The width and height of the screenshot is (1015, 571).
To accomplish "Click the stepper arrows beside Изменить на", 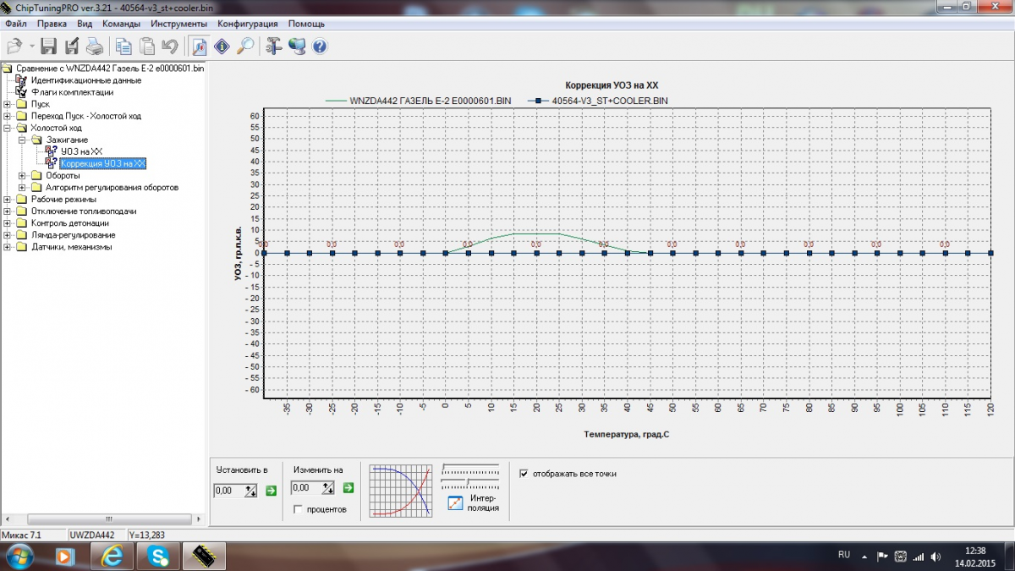I will tap(328, 487).
